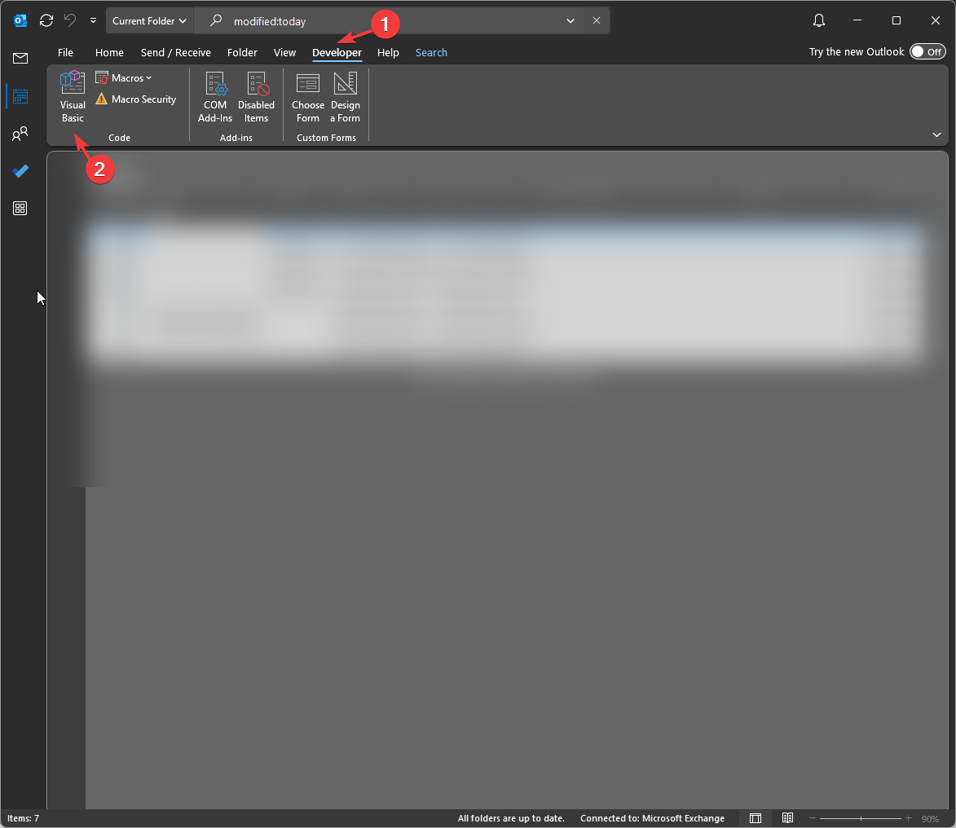Open the Visual Basic editor
956x828 pixels.
(x=72, y=96)
